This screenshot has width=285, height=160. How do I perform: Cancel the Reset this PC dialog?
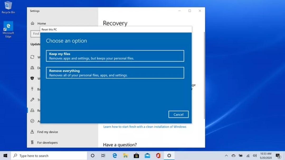point(178,114)
